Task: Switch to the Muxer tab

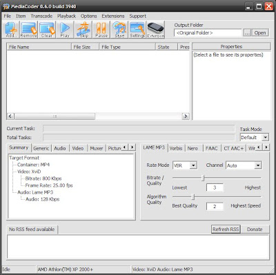Action: 97,148
